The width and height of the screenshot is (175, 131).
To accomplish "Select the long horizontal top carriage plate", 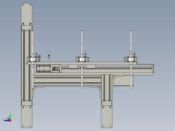I will [x=82, y=63].
